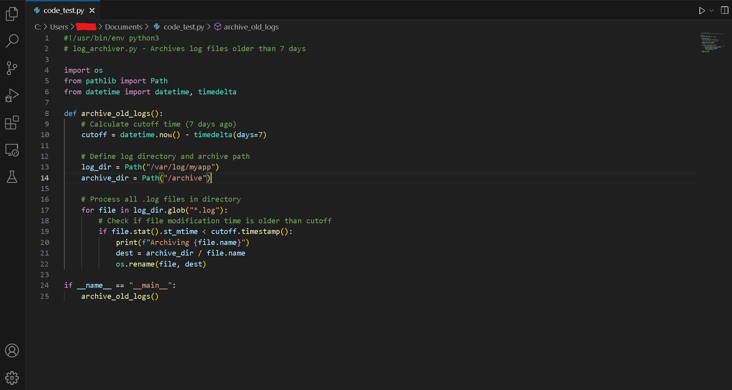
Task: Click the function symbol icon in breadcrumb
Action: pyautogui.click(x=218, y=27)
